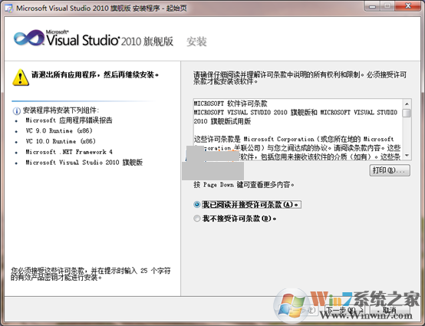Select 我不接受许可条款 radio button

[x=197, y=219]
